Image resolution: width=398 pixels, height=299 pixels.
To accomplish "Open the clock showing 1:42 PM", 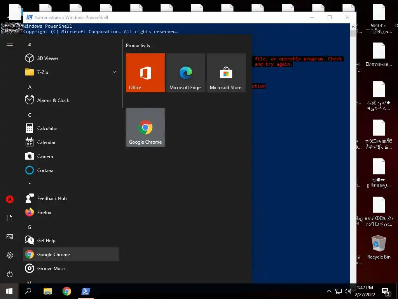I will [x=365, y=291].
